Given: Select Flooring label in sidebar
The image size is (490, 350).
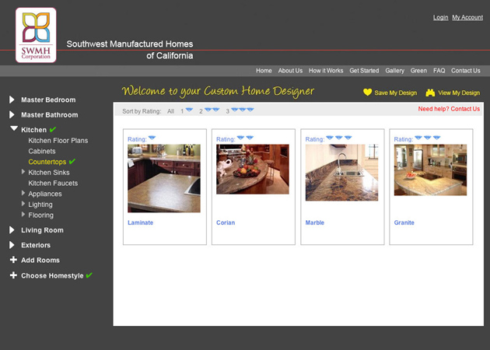Looking at the screenshot, I should [41, 215].
